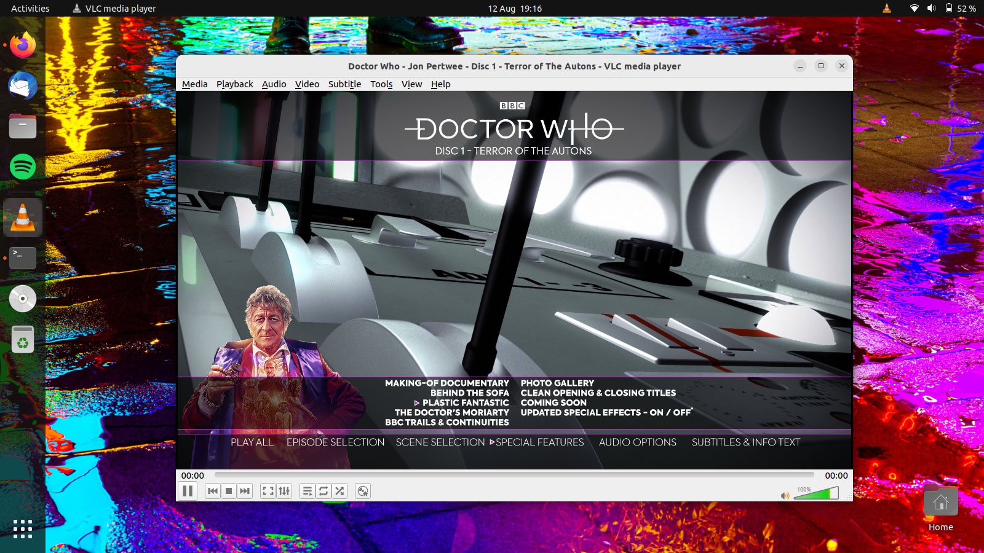This screenshot has width=984, height=553.
Task: Toggle remaining time display on right
Action: [x=836, y=476]
